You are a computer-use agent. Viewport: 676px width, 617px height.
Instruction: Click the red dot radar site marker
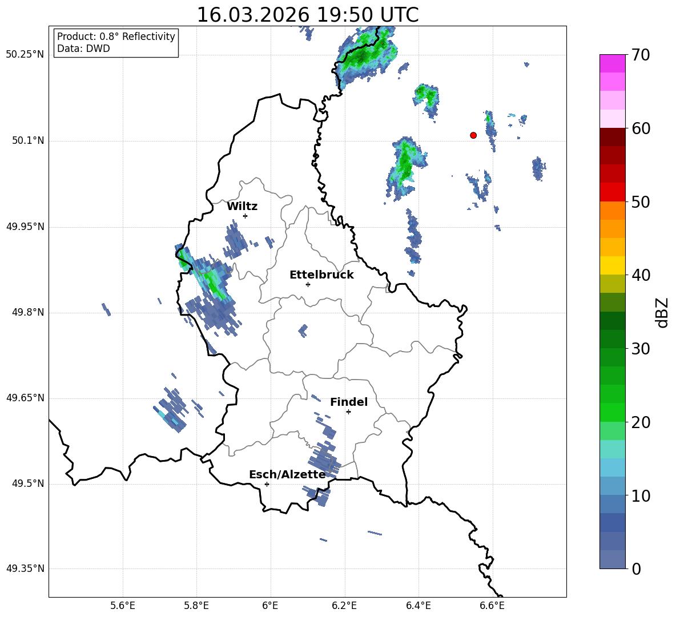[473, 135]
